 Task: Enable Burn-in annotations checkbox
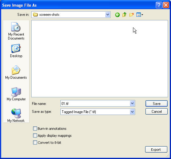pos(35,128)
